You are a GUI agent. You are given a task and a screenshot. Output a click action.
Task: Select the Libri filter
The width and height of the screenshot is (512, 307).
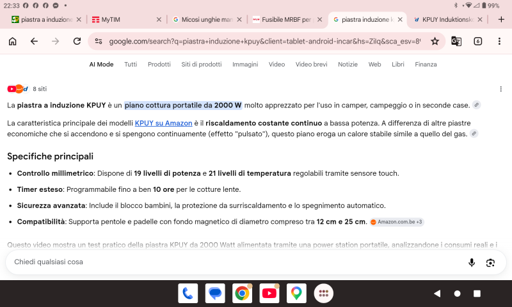(397, 65)
